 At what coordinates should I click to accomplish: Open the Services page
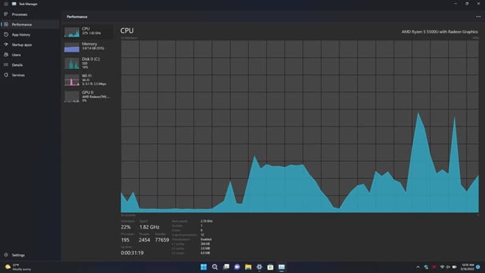tap(18, 75)
